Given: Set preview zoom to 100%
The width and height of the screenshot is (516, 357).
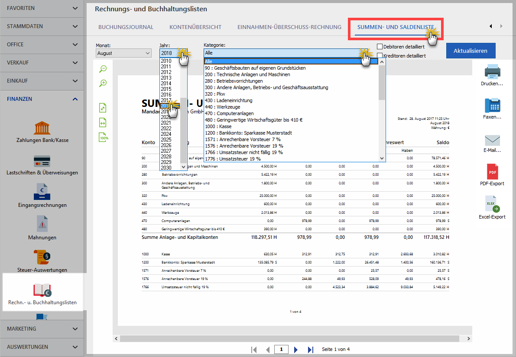Looking at the screenshot, I should (104, 138).
